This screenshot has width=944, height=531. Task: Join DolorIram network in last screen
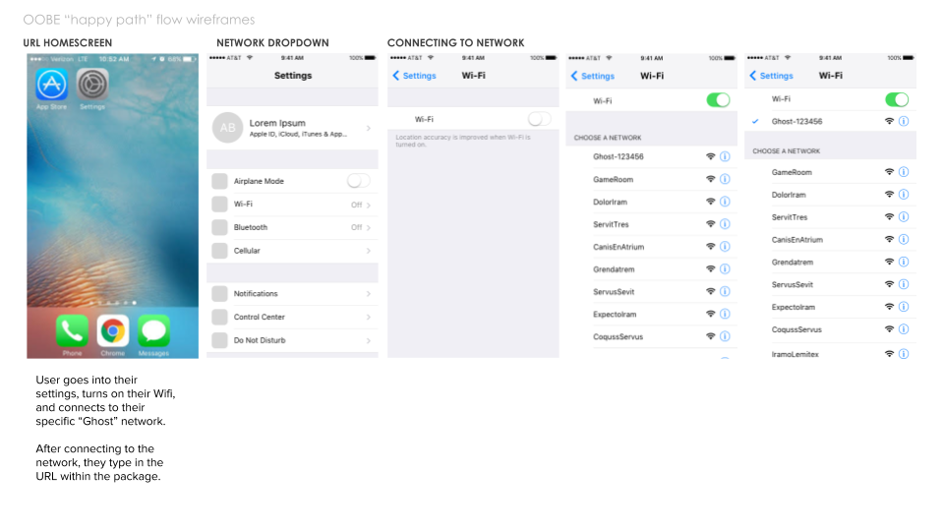pyautogui.click(x=830, y=195)
